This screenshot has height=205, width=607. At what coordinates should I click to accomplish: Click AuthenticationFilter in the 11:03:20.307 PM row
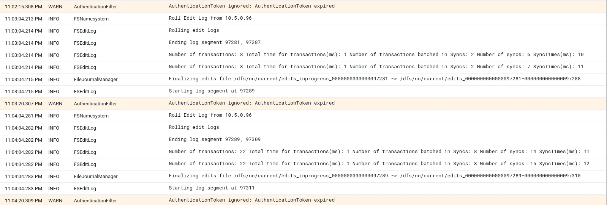click(x=95, y=104)
